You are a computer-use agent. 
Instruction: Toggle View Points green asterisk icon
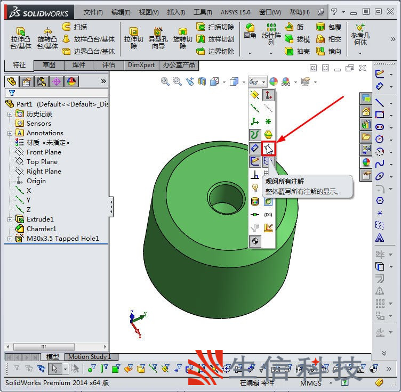pos(268,121)
